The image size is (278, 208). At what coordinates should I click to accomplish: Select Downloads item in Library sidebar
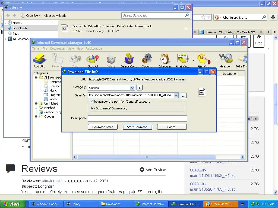pyautogui.click(x=31, y=28)
